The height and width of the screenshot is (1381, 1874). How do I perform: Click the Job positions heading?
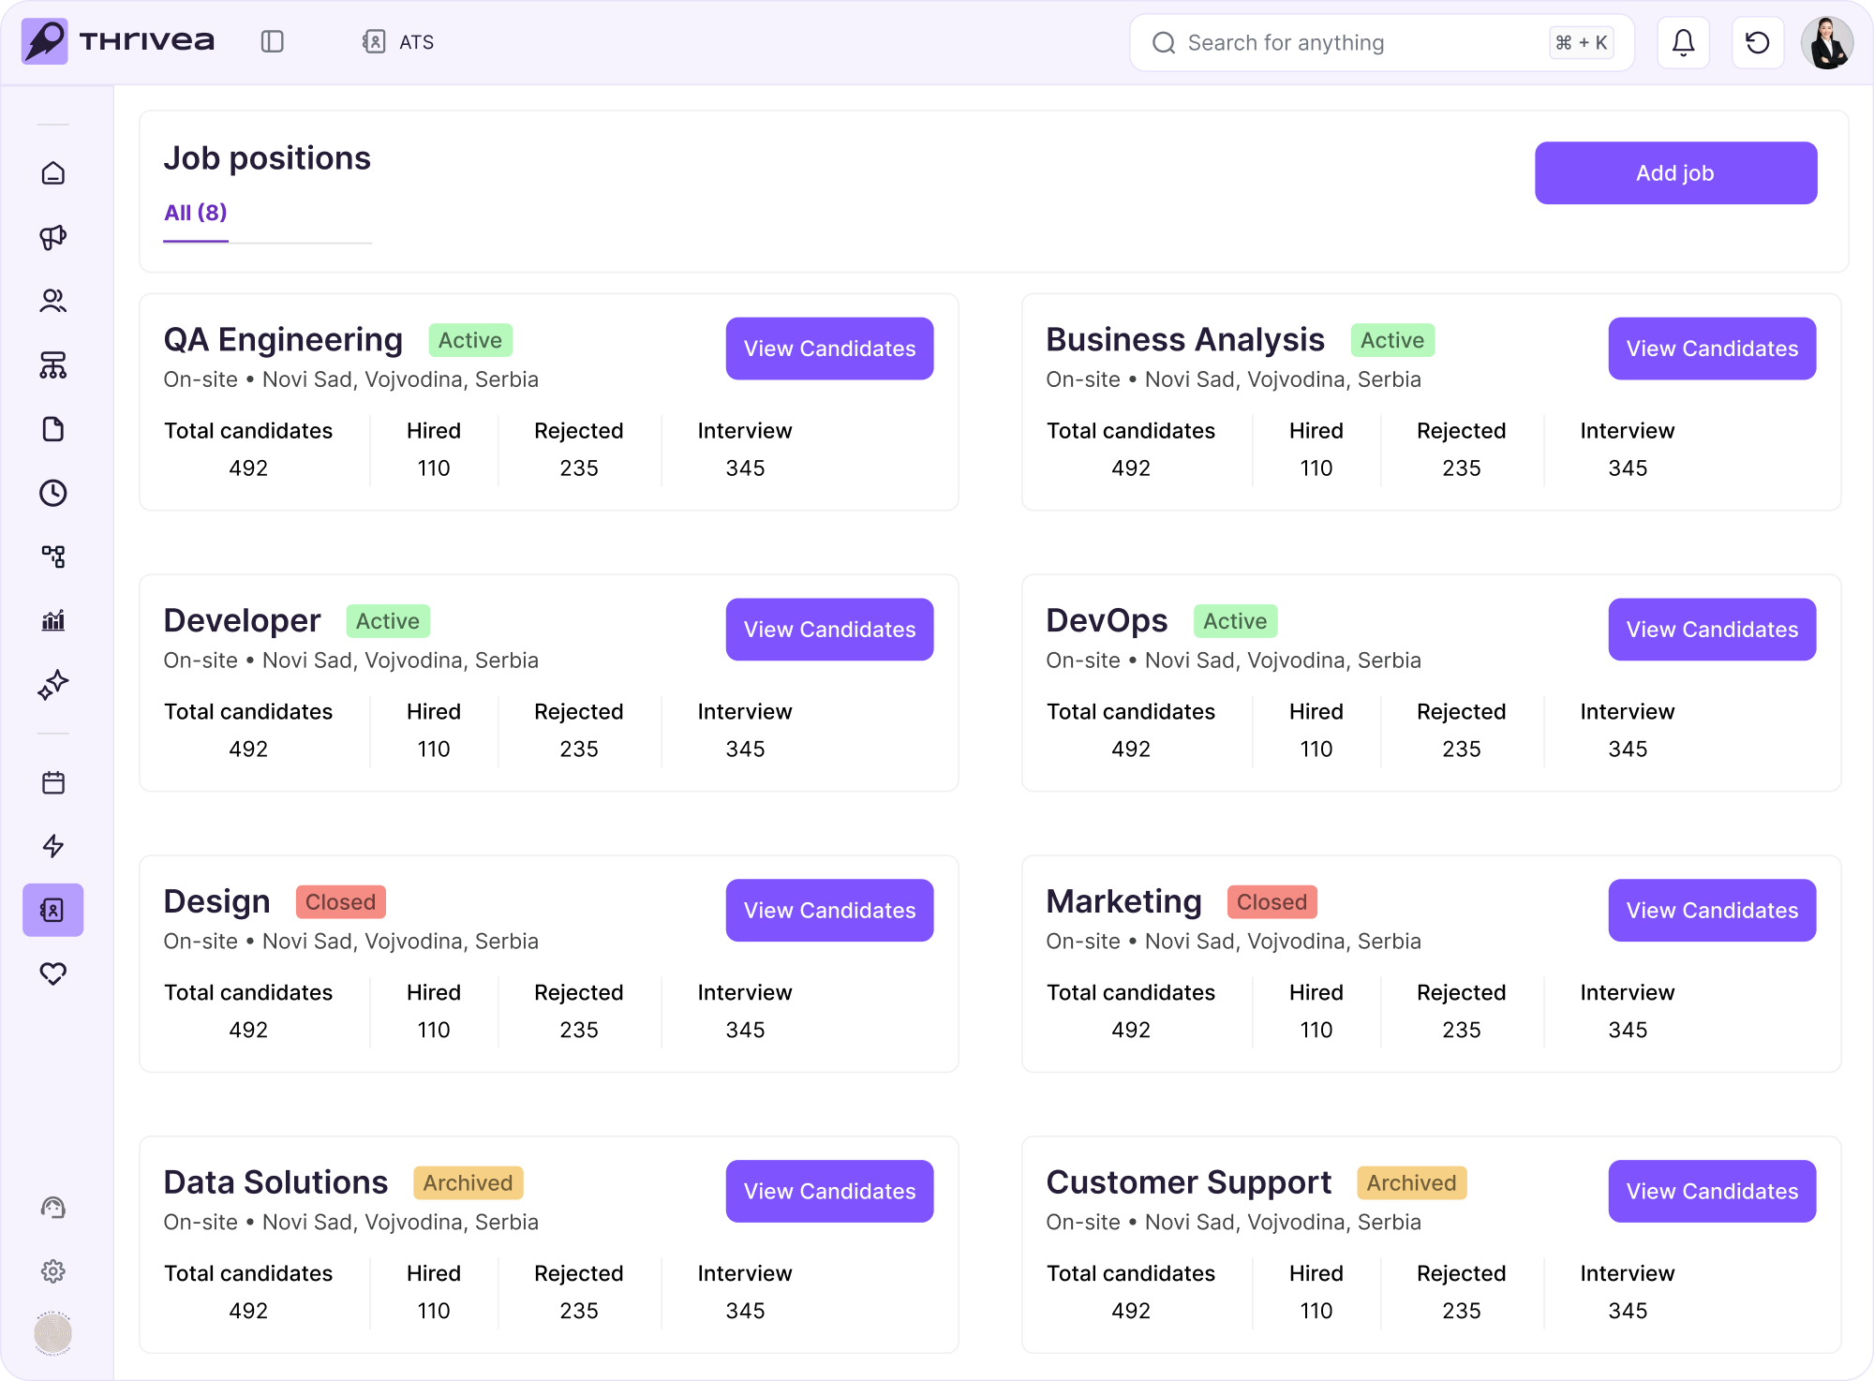267,158
